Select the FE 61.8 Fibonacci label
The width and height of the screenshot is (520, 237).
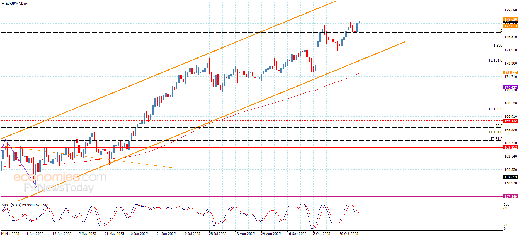point(496,139)
